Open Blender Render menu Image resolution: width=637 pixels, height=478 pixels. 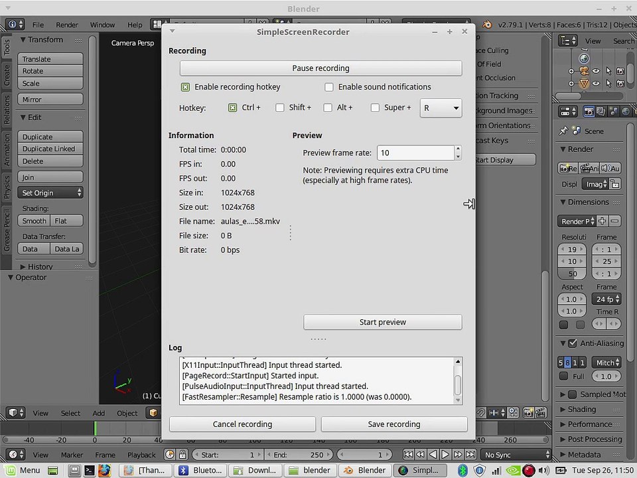(x=66, y=25)
